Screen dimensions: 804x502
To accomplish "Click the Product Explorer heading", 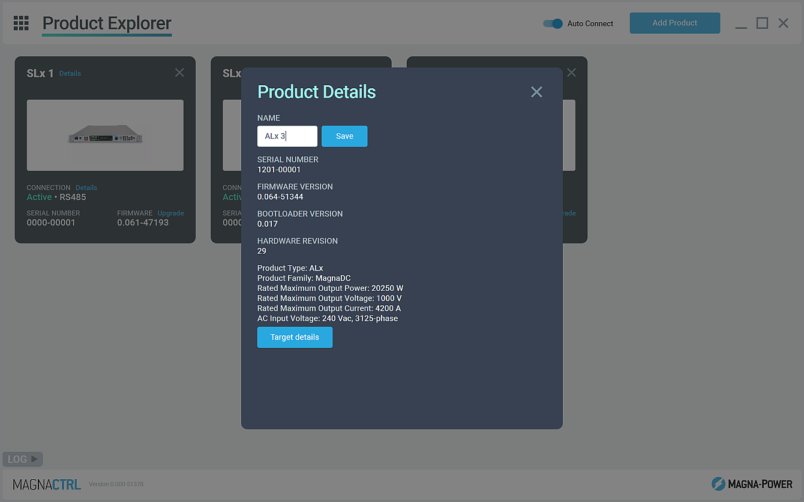I will click(107, 23).
